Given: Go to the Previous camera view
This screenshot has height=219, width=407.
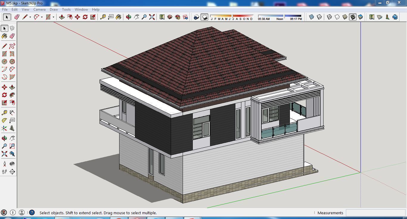Looking at the screenshot, I should click(x=12, y=154).
